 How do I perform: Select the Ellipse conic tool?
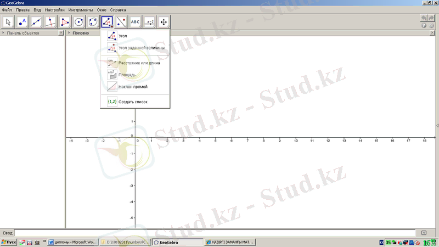coord(93,22)
